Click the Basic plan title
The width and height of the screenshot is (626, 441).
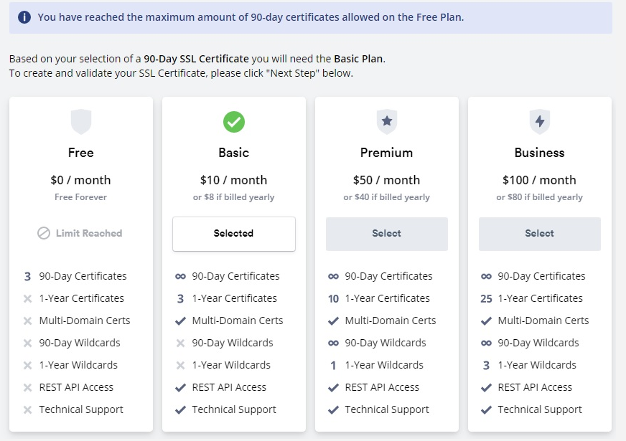tap(233, 153)
